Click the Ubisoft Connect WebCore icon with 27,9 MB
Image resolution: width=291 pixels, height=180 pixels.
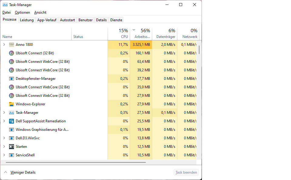[12, 96]
